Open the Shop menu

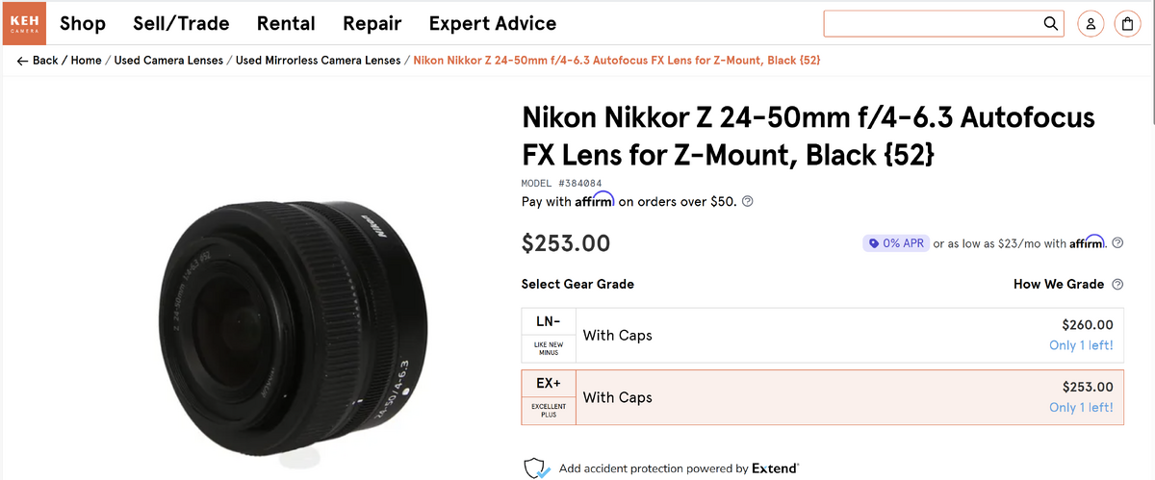pos(83,23)
